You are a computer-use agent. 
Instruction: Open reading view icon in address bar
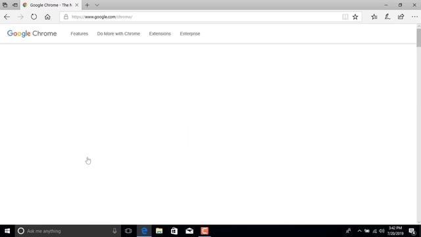[345, 16]
